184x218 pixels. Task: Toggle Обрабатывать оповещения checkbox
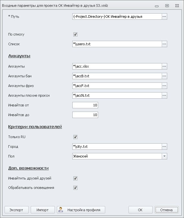point(75,188)
